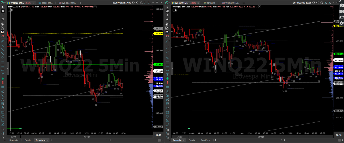Open the image gallery icon
Viewport: 344px width, 143px height.
point(341,17)
